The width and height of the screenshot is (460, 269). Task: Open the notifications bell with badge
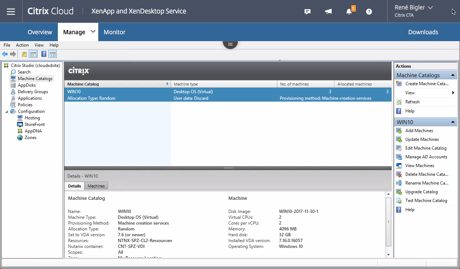click(349, 11)
